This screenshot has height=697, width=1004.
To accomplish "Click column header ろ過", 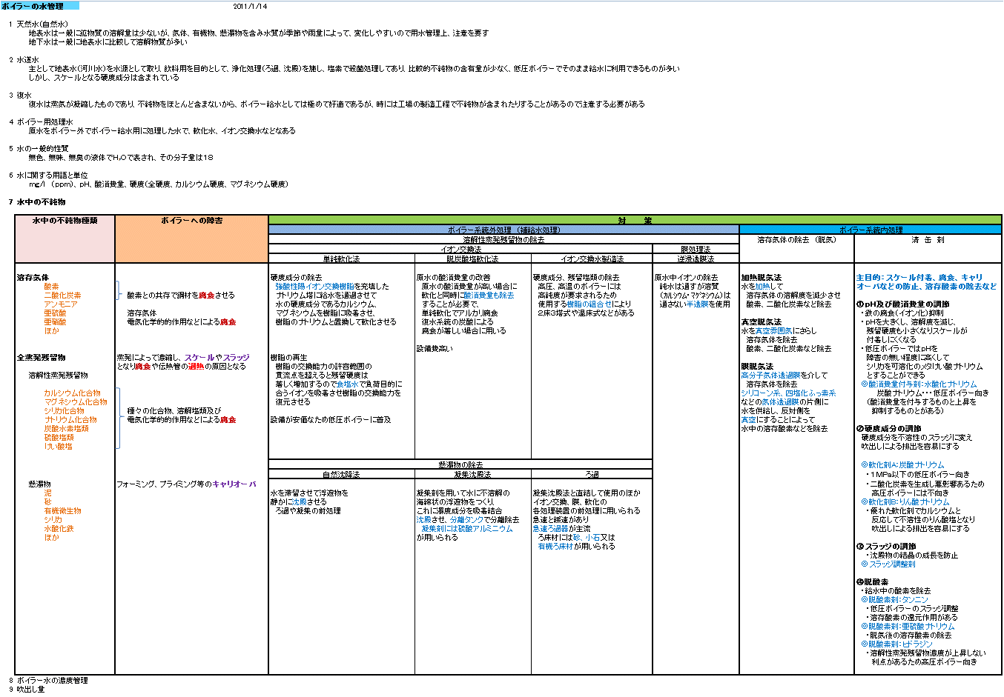I will pos(592,474).
